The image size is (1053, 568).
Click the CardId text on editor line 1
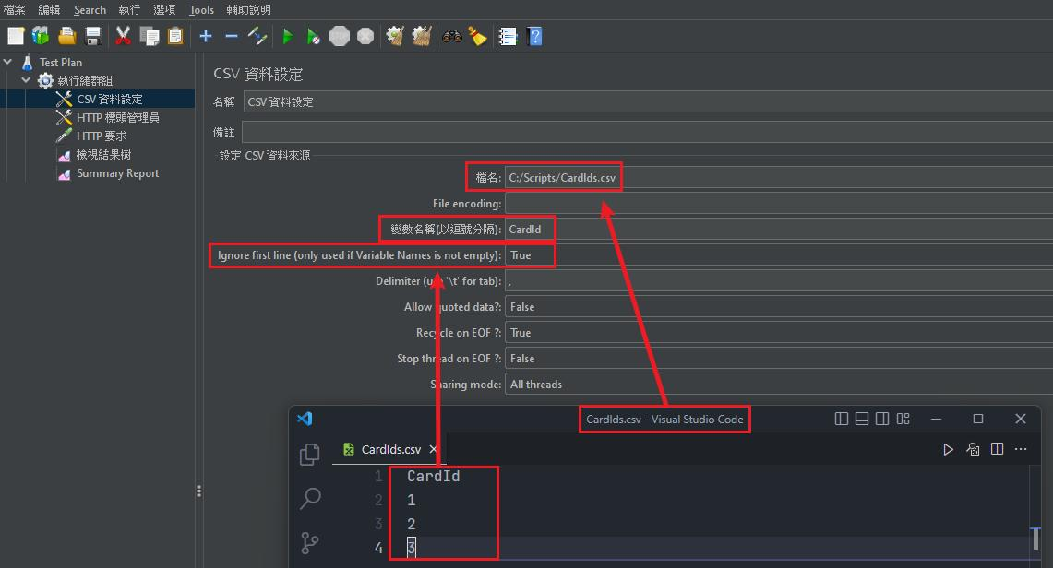click(433, 476)
